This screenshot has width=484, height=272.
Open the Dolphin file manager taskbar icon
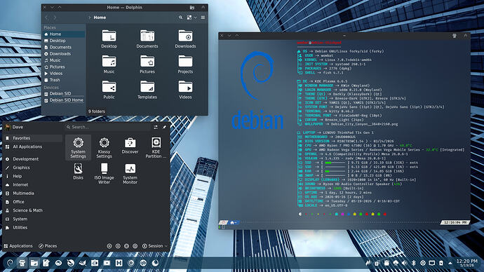click(34, 263)
